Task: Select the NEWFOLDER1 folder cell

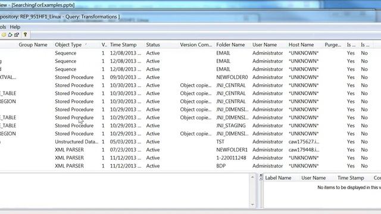Action: [x=232, y=150]
